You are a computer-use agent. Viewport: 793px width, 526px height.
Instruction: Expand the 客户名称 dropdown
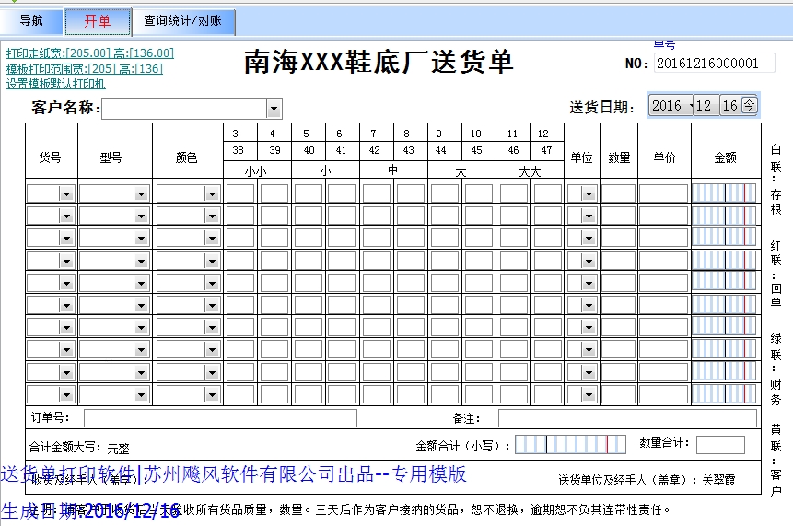274,108
